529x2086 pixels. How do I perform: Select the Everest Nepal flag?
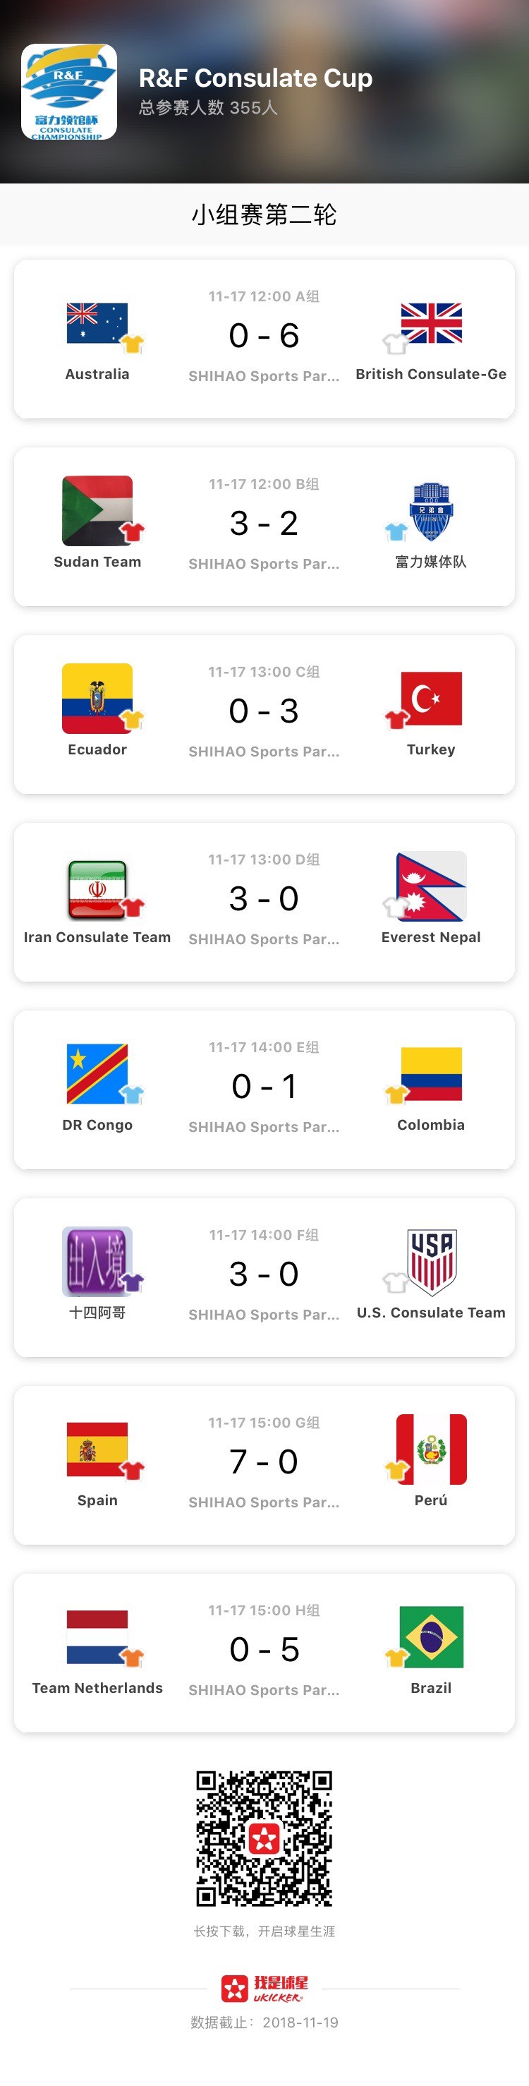click(x=431, y=886)
